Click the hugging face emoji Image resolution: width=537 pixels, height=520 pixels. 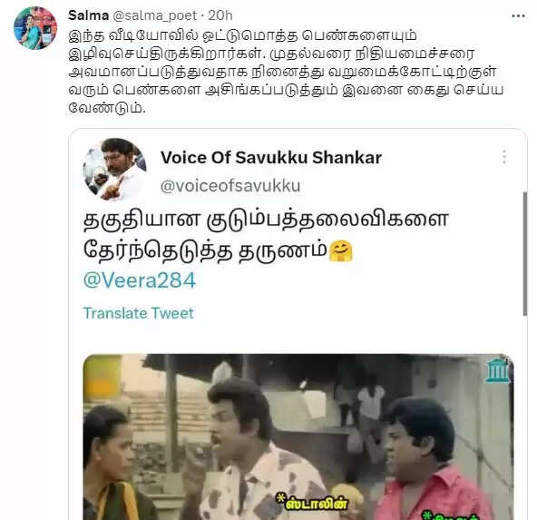coord(340,251)
